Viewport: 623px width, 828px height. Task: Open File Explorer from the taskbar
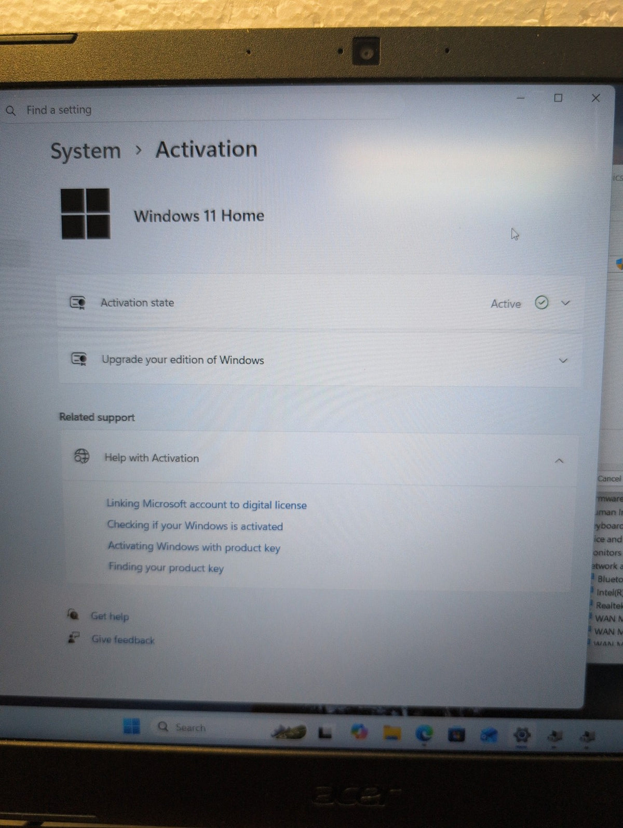tap(392, 733)
